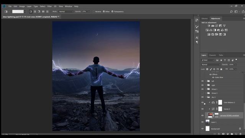Screen dimensions: 245x138
Task: Open the search tool in options bar
Action: (x=231, y=11)
